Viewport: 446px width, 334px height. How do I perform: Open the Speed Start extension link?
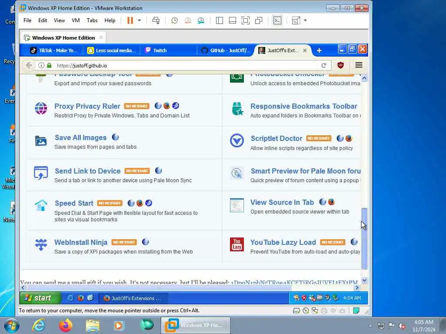click(x=74, y=204)
